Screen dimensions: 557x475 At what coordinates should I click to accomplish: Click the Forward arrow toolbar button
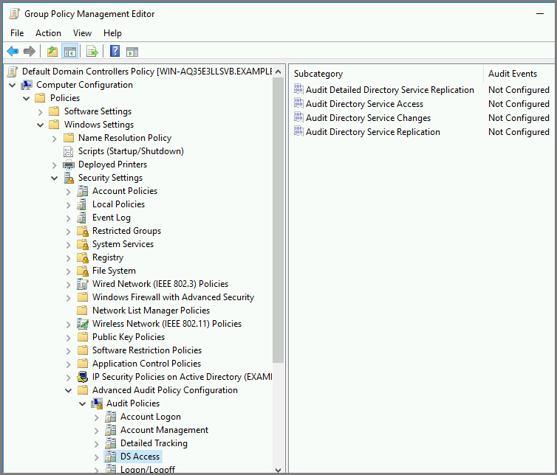click(x=30, y=51)
